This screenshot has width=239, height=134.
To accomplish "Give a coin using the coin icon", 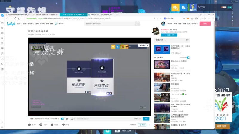I will pos(41,124).
